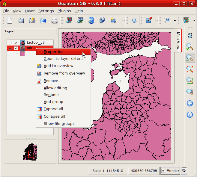Image resolution: width=197 pixels, height=177 pixels.
Task: Toggle visibility checkbox of admin layer
Action: 16,48
